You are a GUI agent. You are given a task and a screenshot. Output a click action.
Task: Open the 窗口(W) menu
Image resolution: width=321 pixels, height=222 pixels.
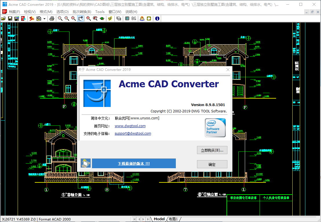(115, 12)
